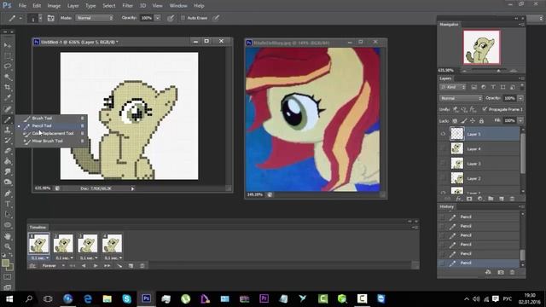The image size is (546, 307).
Task: Open the layer Fill slider dropdown
Action: click(x=520, y=121)
